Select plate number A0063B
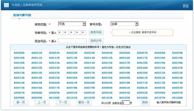The height and width of the screenshot is (111, 194). [x=177, y=78]
